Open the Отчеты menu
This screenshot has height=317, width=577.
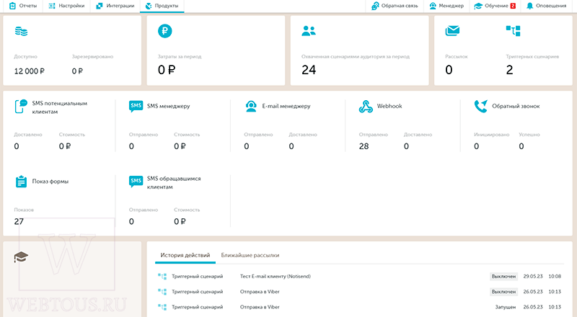coord(23,6)
